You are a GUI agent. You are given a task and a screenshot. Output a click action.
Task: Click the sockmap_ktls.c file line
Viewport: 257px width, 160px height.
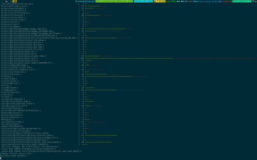30,138
